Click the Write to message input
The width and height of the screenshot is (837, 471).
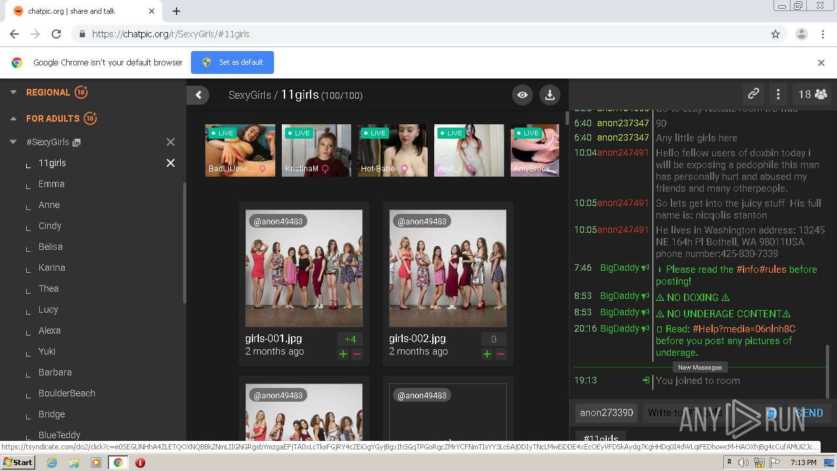[703, 413]
